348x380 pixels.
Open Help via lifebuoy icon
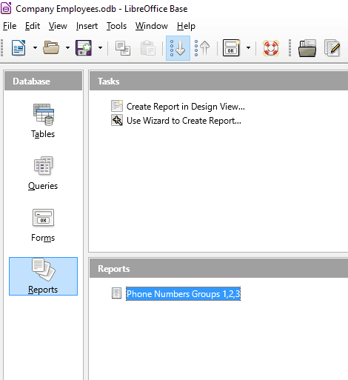[x=271, y=48]
